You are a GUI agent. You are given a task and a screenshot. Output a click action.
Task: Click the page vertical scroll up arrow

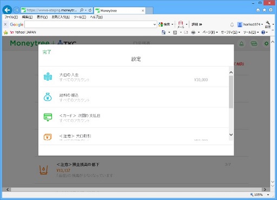click(273, 42)
